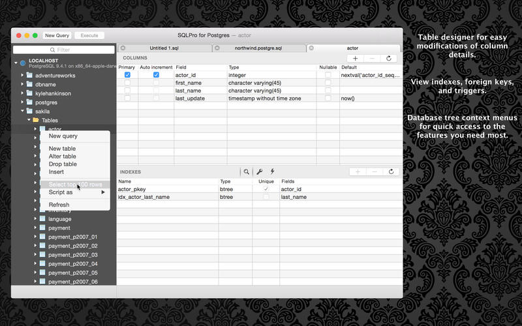This screenshot has height=326, width=522.
Task: Click the add column plus icon
Action: coord(356,58)
